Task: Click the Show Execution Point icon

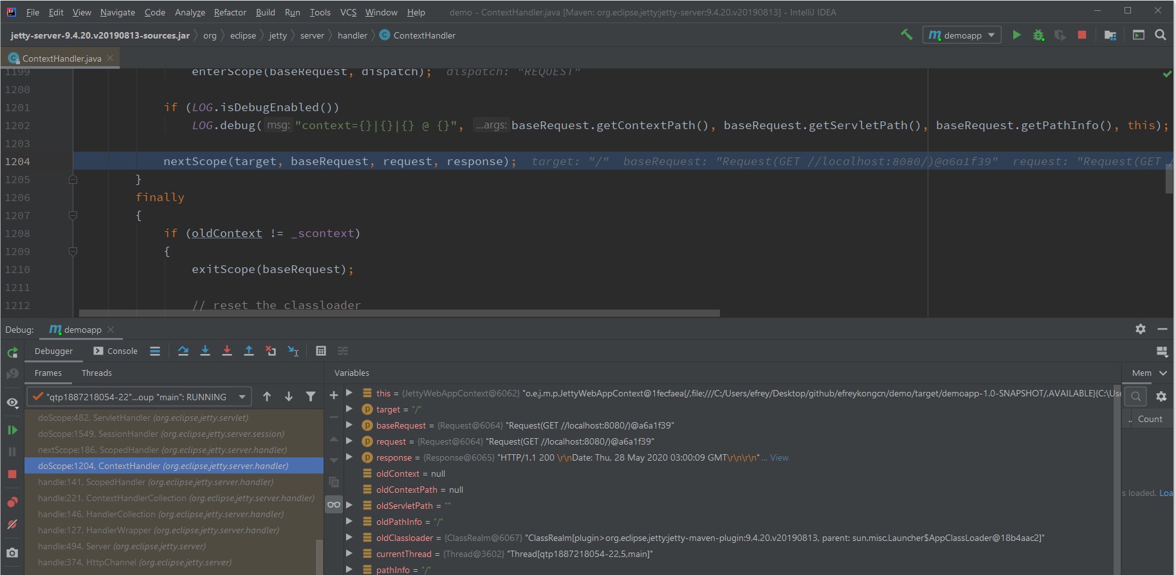Action: (155, 351)
